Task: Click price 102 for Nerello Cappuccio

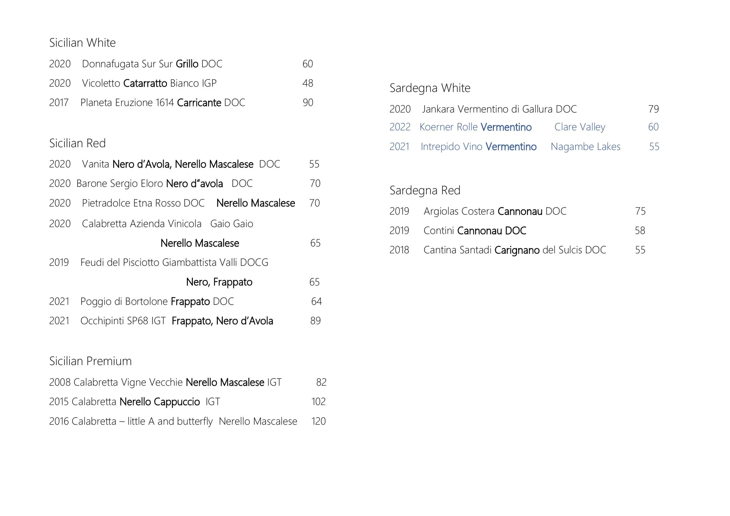Action: 318,402
